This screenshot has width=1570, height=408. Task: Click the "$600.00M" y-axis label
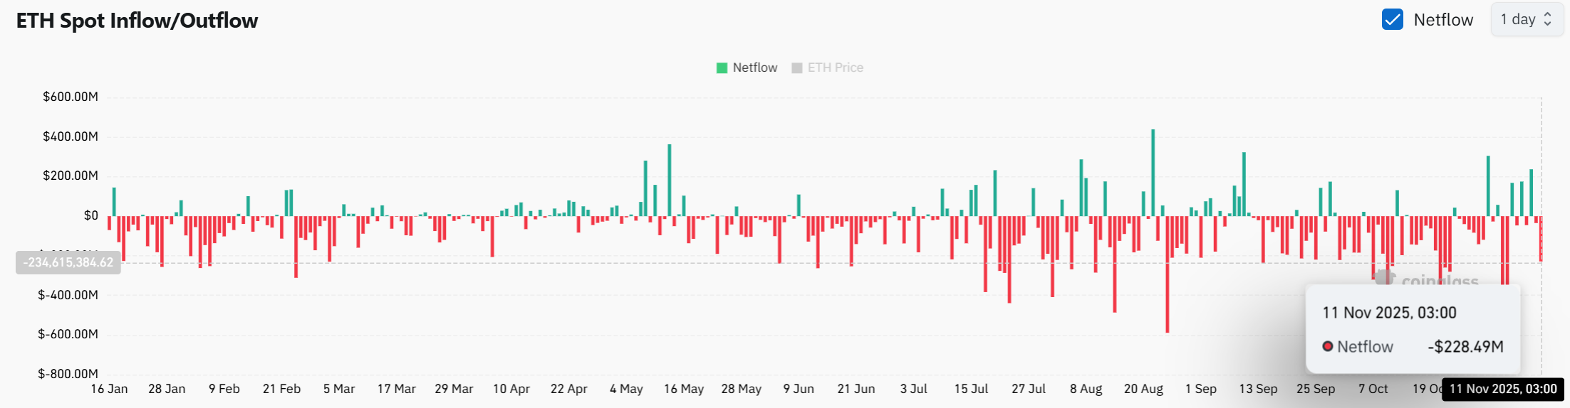71,97
